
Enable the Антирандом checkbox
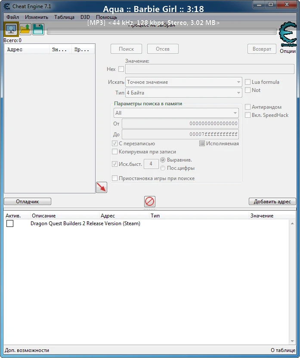click(x=247, y=107)
